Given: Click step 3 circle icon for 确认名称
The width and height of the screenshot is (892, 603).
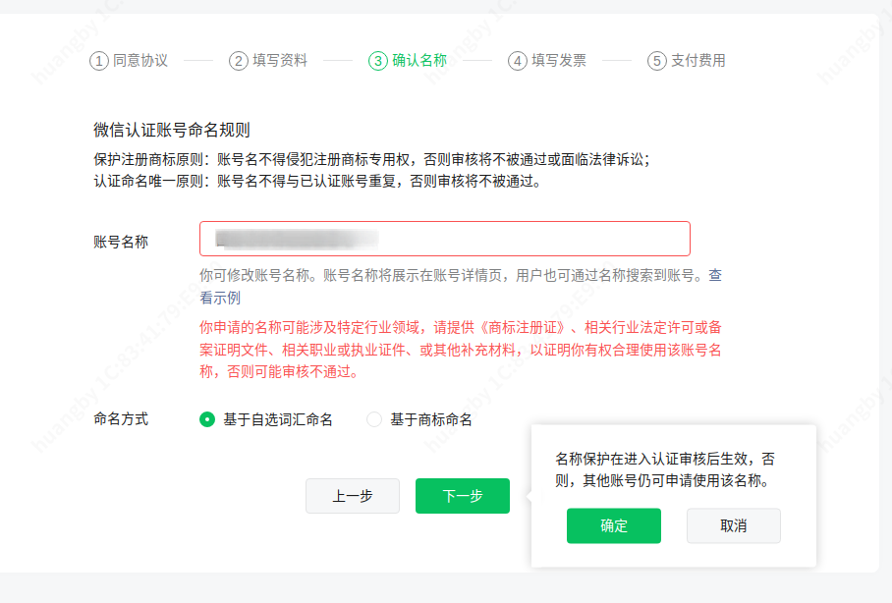Looking at the screenshot, I should (378, 61).
